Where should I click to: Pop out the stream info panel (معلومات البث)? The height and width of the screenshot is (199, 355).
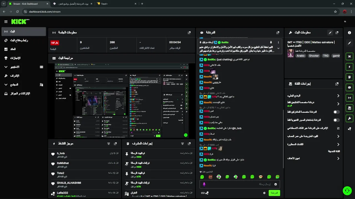337,32
